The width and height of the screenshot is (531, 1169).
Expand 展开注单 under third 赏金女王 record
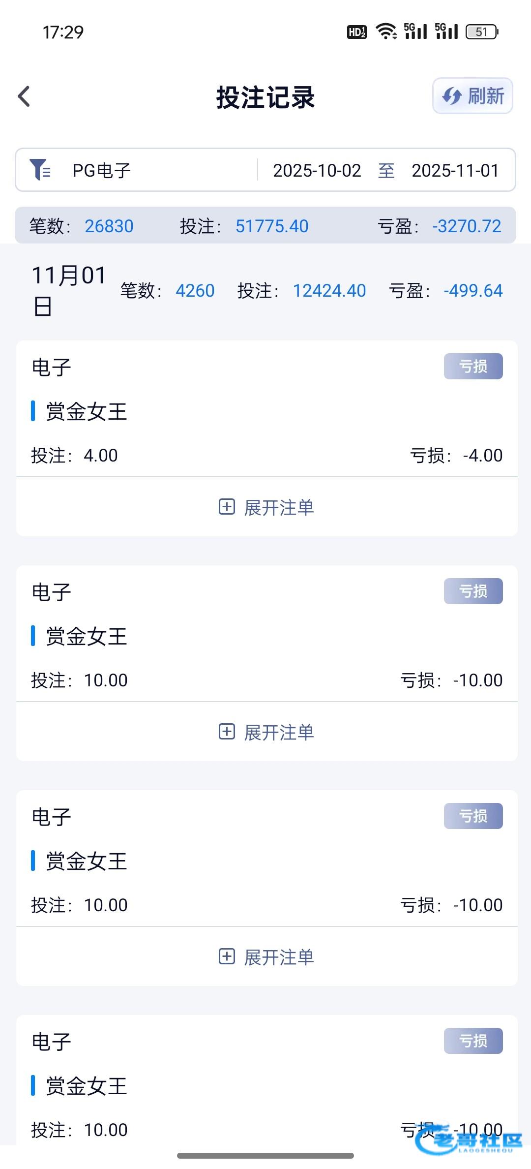[266, 957]
